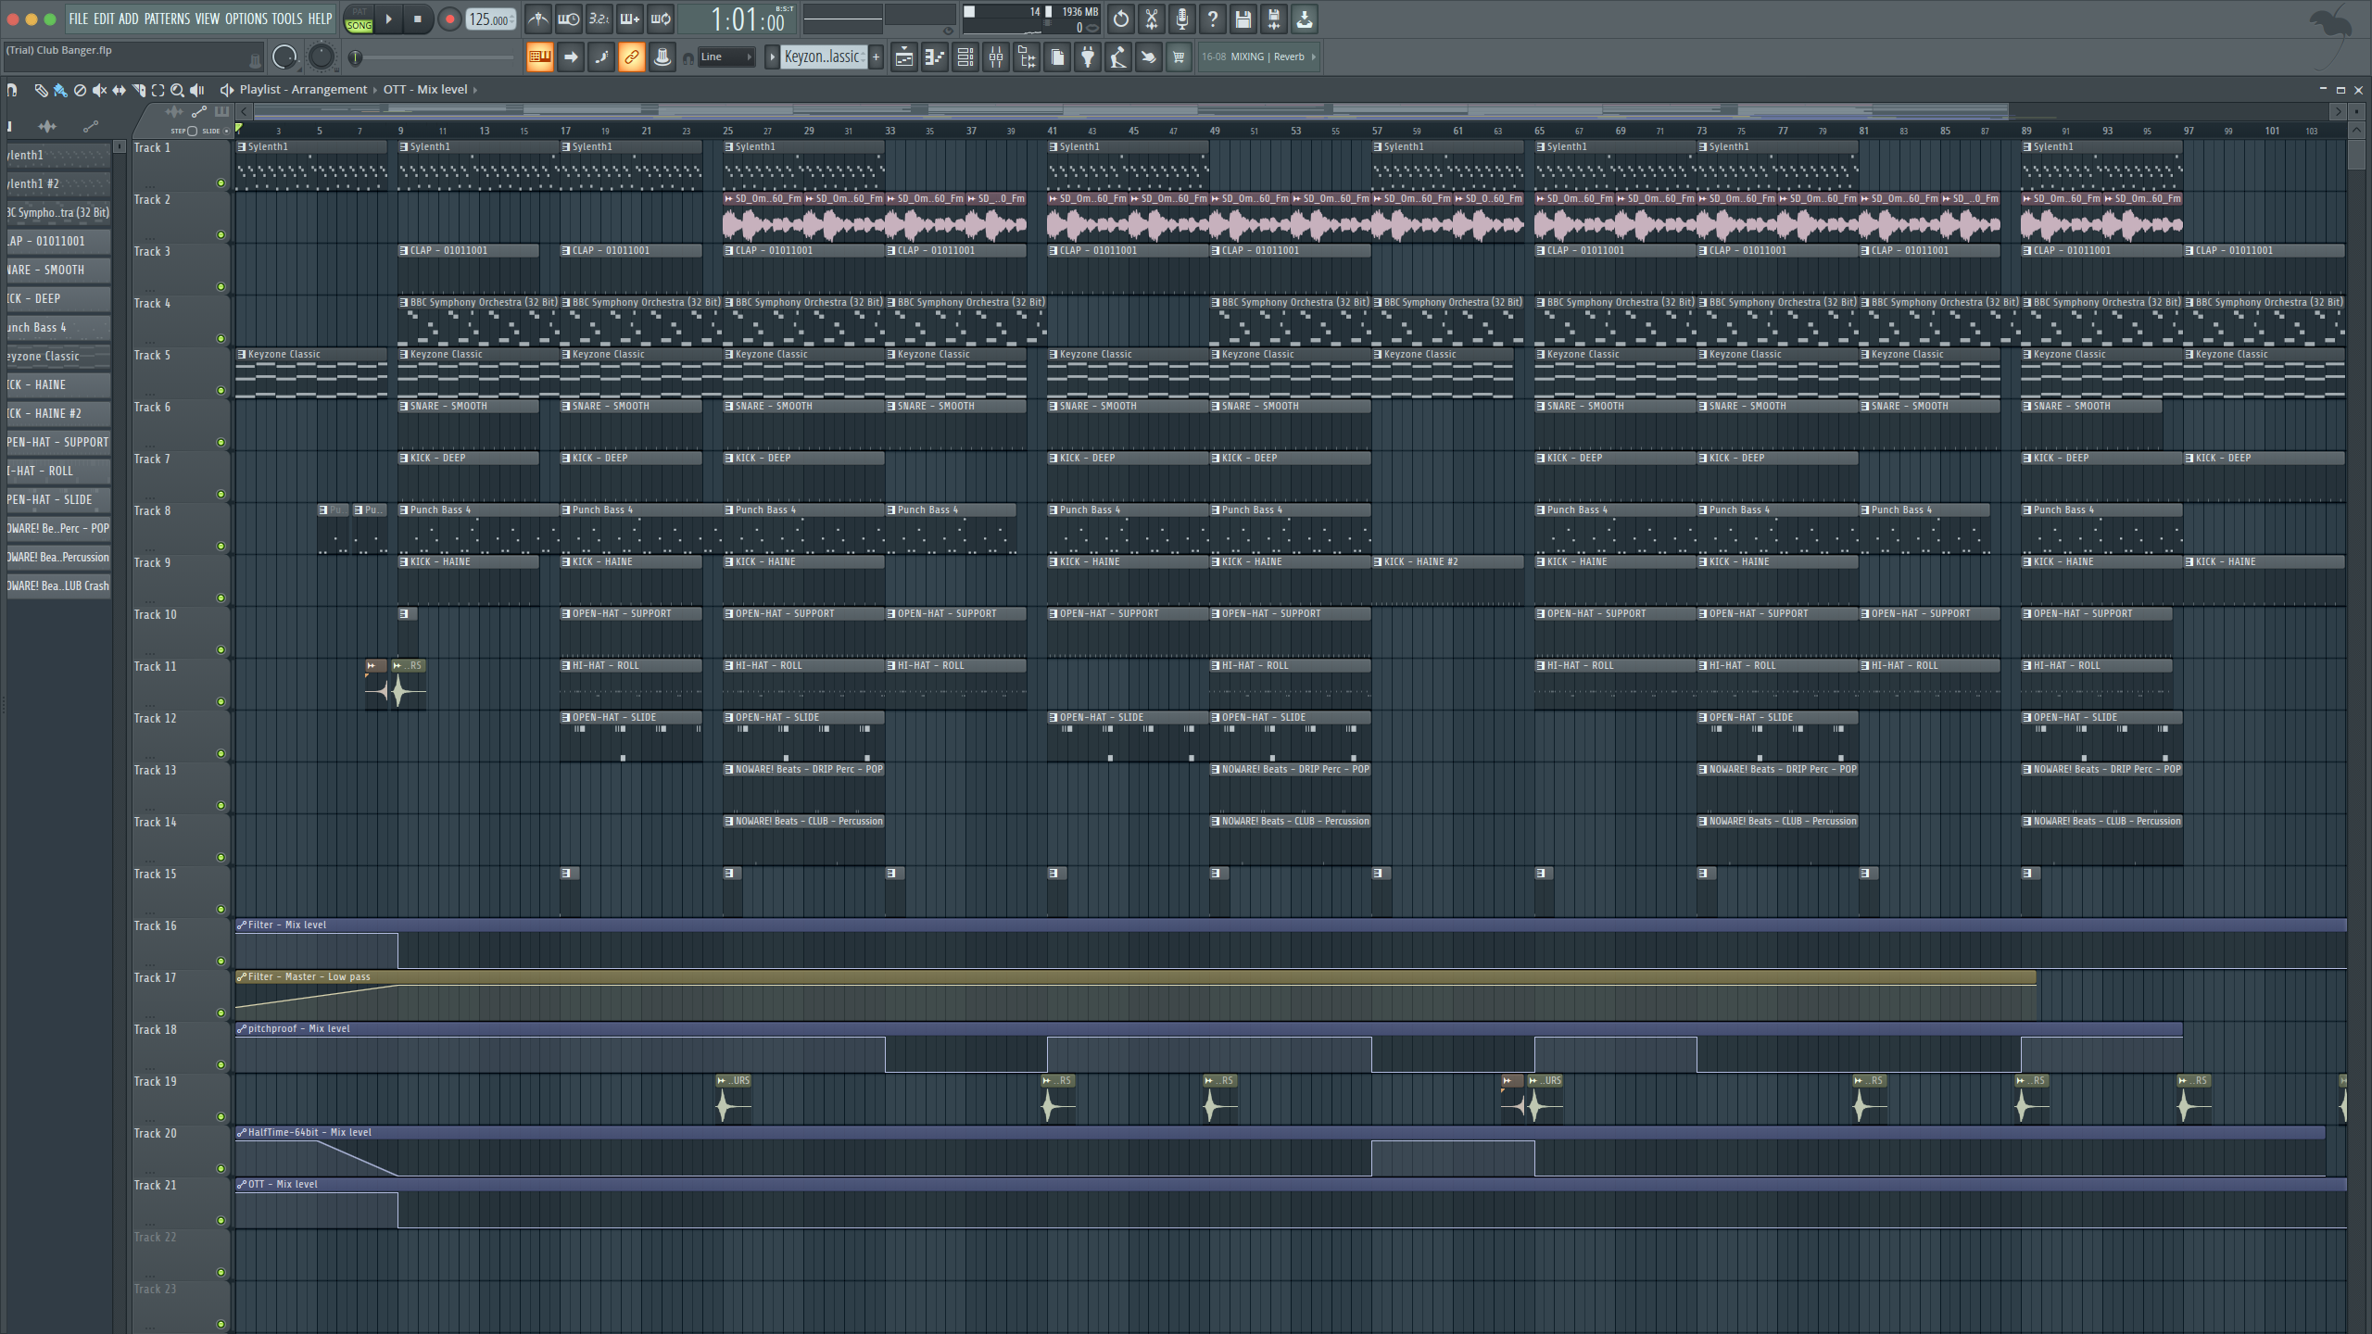Image resolution: width=2372 pixels, height=1334 pixels.
Task: Open the content library shopping cart icon
Action: click(x=1179, y=57)
